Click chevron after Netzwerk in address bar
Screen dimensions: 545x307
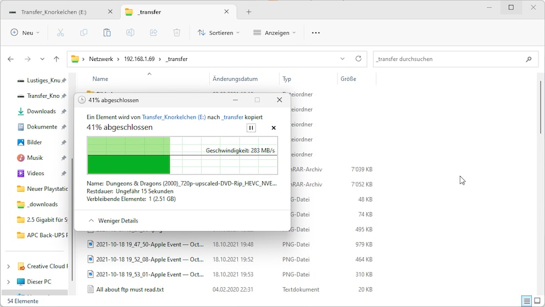tap(118, 59)
